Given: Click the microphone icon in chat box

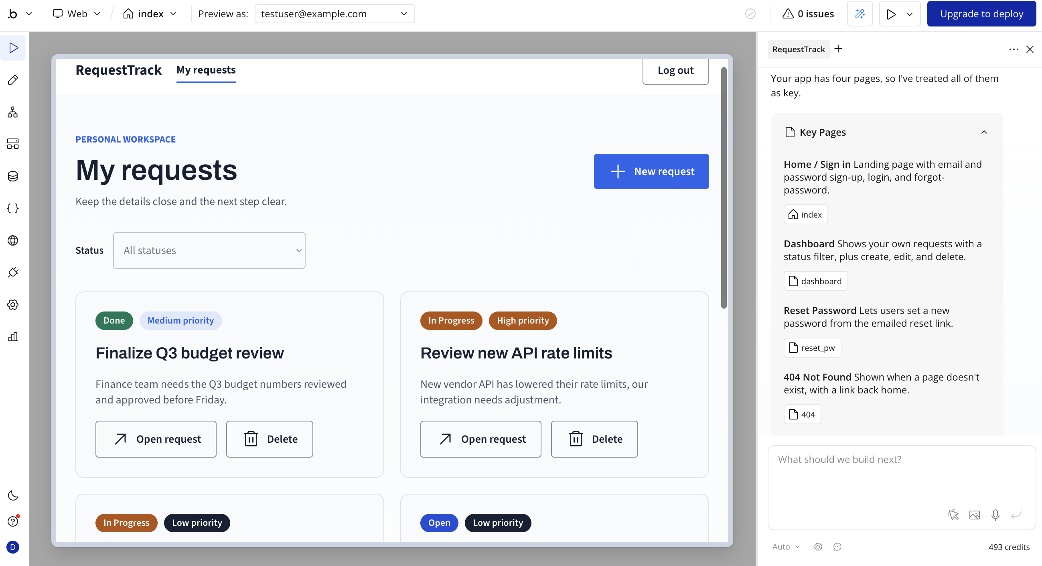Looking at the screenshot, I should (x=995, y=515).
